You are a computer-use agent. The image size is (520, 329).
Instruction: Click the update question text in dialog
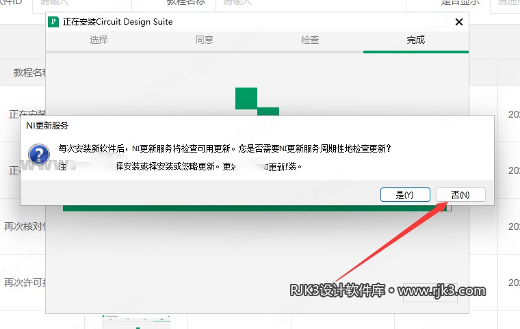click(225, 148)
